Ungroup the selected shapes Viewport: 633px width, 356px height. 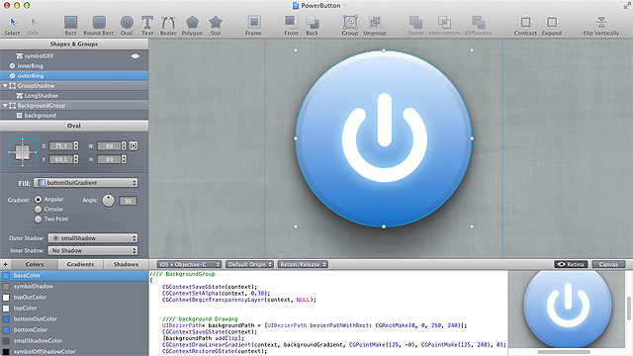(x=375, y=26)
